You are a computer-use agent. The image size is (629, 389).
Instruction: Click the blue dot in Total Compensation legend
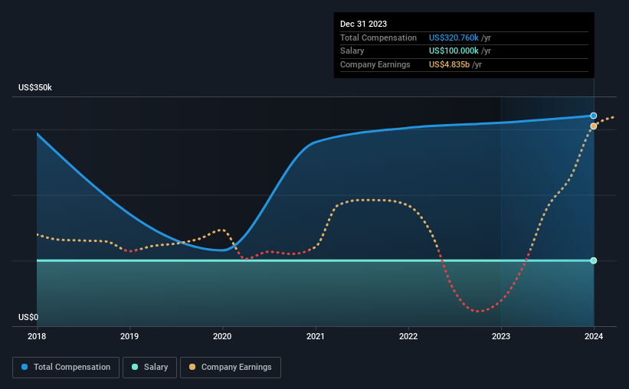pyautogui.click(x=25, y=367)
